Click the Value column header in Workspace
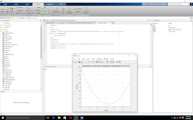Screen dimensions: 193x120 point(175,23)
